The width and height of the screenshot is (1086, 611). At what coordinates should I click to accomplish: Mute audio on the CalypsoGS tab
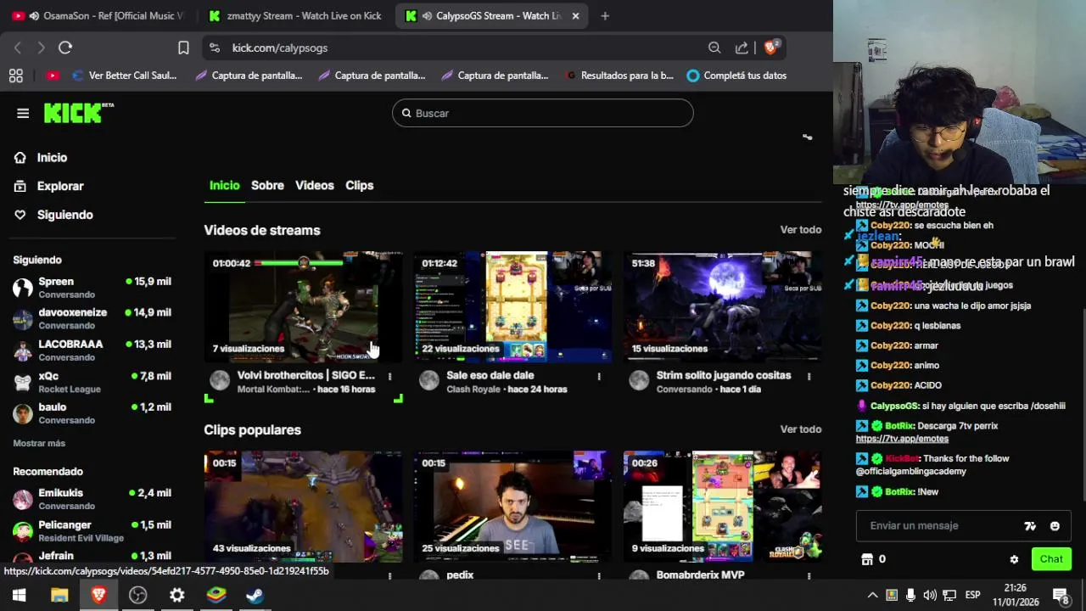[x=428, y=16]
